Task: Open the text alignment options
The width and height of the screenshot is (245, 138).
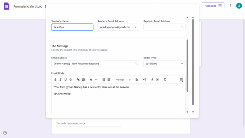Action: coord(137,80)
